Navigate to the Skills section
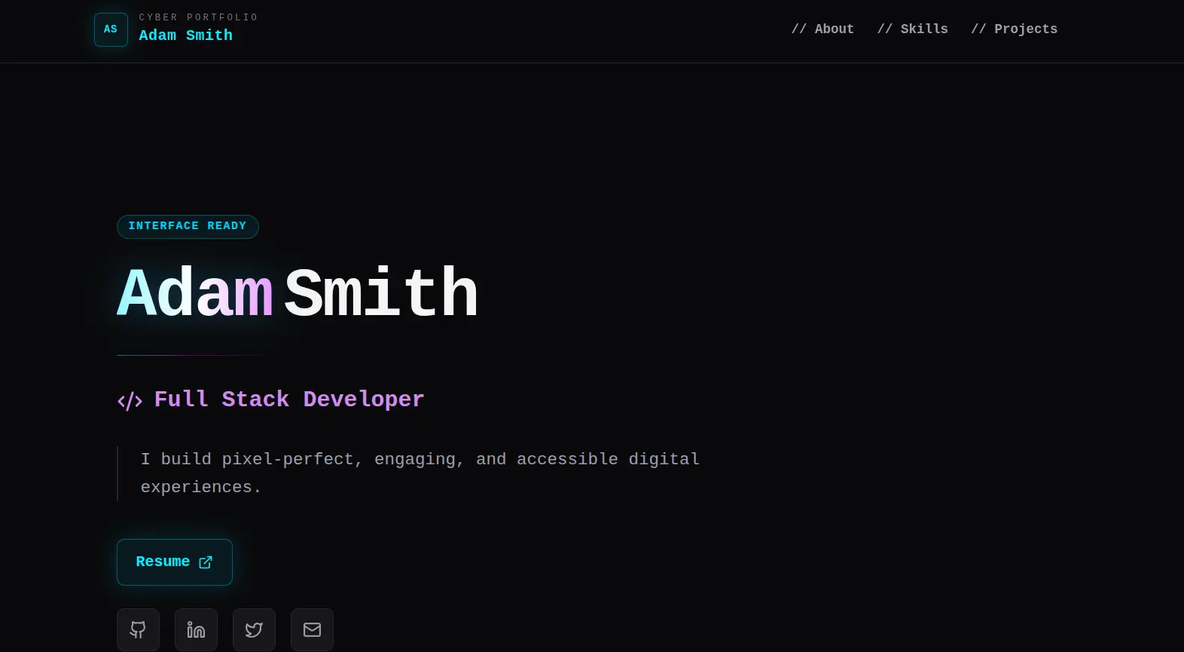The image size is (1184, 652). (912, 29)
